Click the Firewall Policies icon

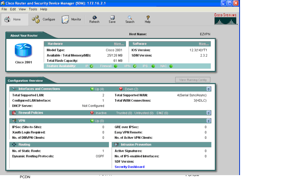tap(14, 113)
